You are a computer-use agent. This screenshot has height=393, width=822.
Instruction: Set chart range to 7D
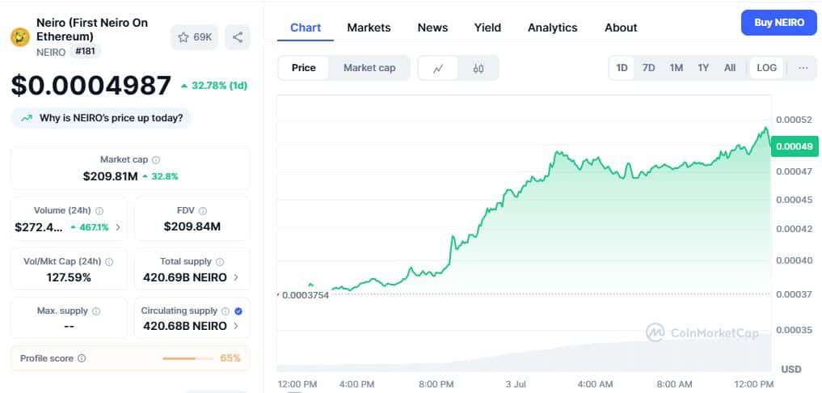coord(648,68)
